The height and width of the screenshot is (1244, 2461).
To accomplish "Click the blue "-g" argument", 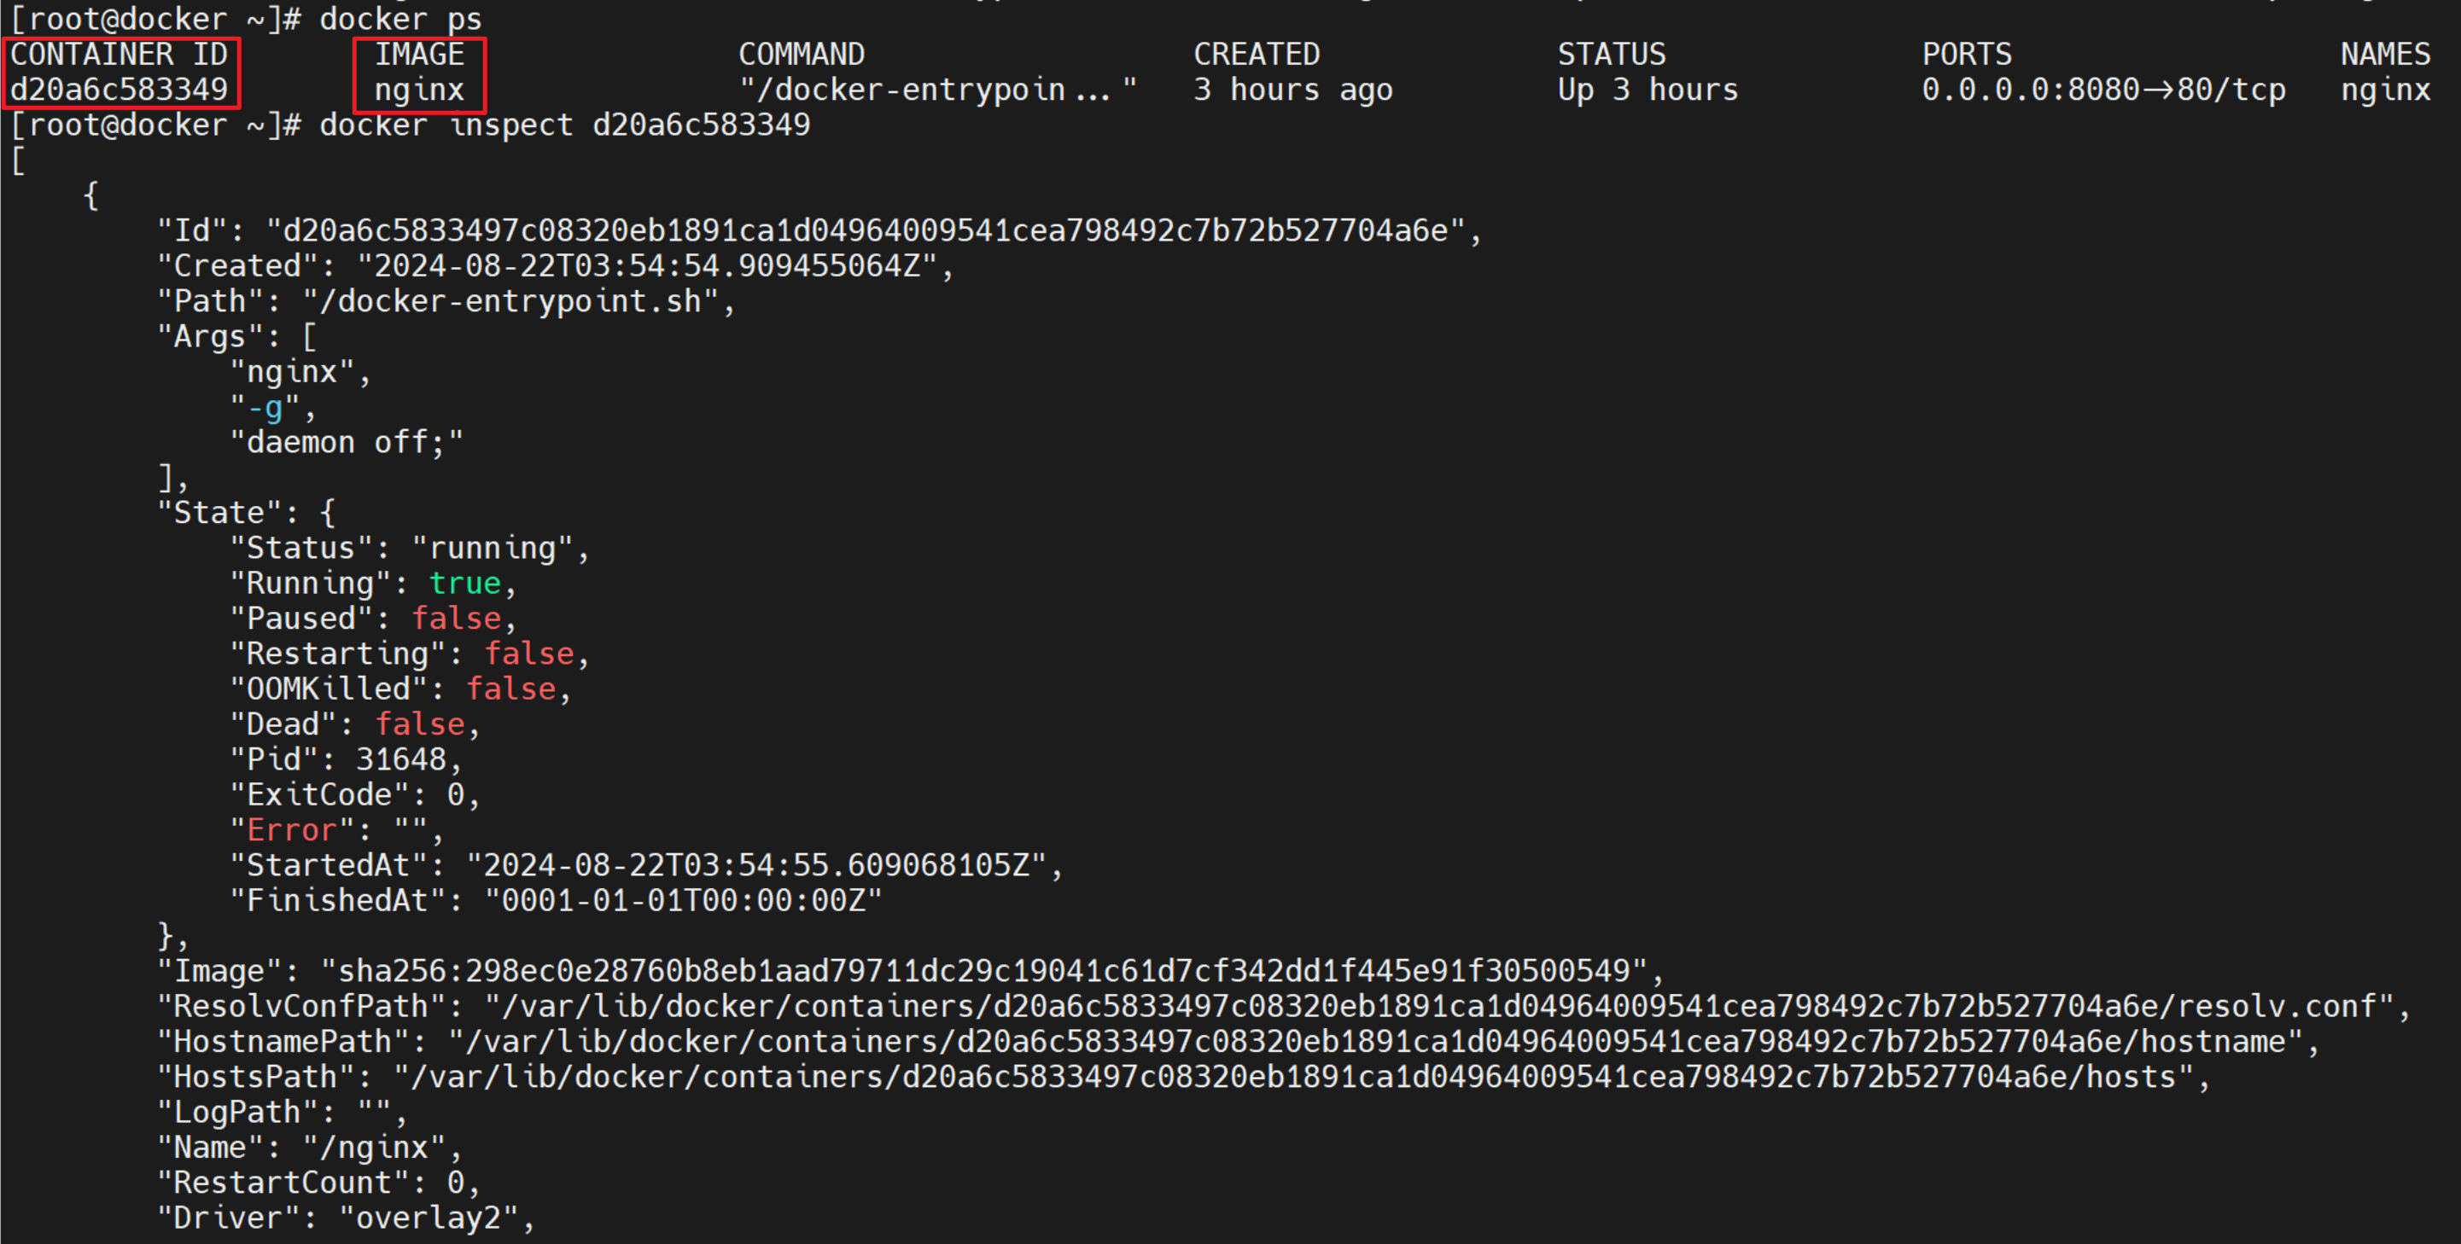I will [x=265, y=408].
